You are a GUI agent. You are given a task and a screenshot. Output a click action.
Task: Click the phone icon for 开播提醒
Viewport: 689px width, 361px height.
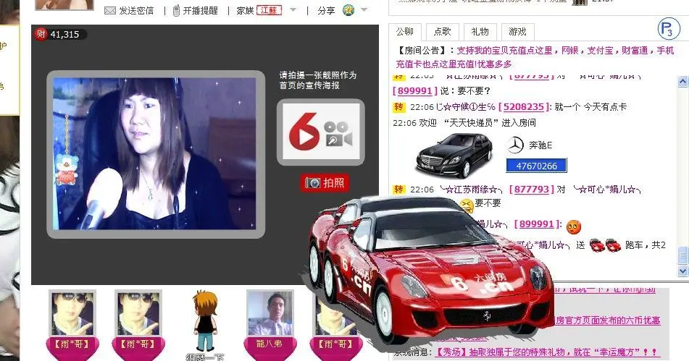pyautogui.click(x=176, y=11)
